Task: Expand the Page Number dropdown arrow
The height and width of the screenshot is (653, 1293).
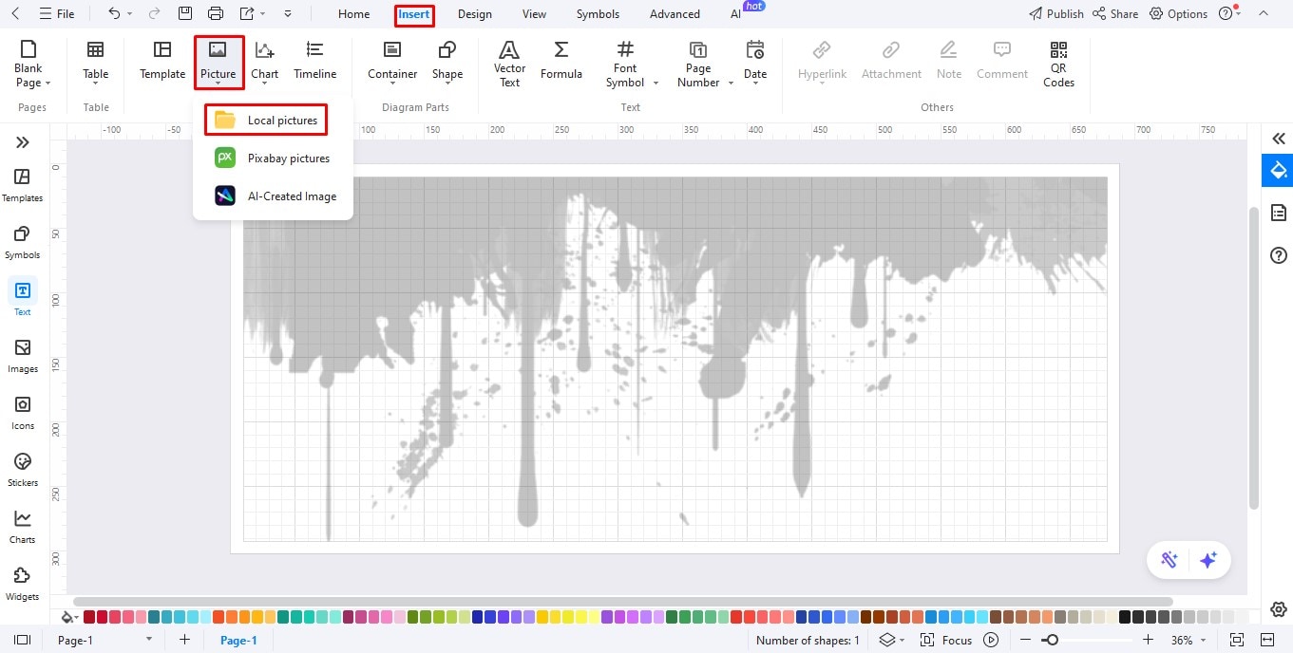Action: (x=731, y=84)
